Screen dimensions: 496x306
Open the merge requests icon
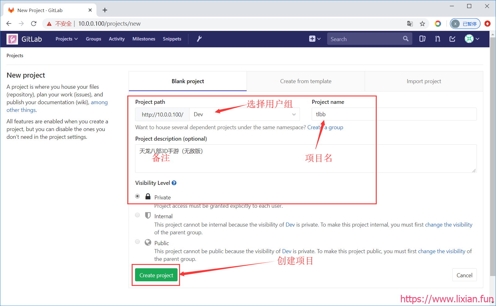[x=437, y=39]
